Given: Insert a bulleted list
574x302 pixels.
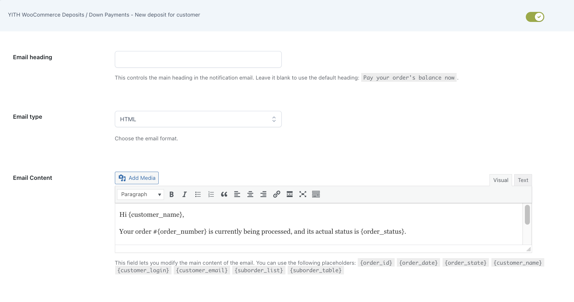Looking at the screenshot, I should [198, 194].
